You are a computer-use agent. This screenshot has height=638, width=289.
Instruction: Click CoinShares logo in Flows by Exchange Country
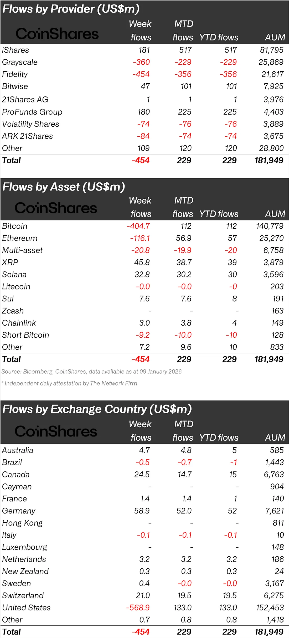click(x=56, y=431)
